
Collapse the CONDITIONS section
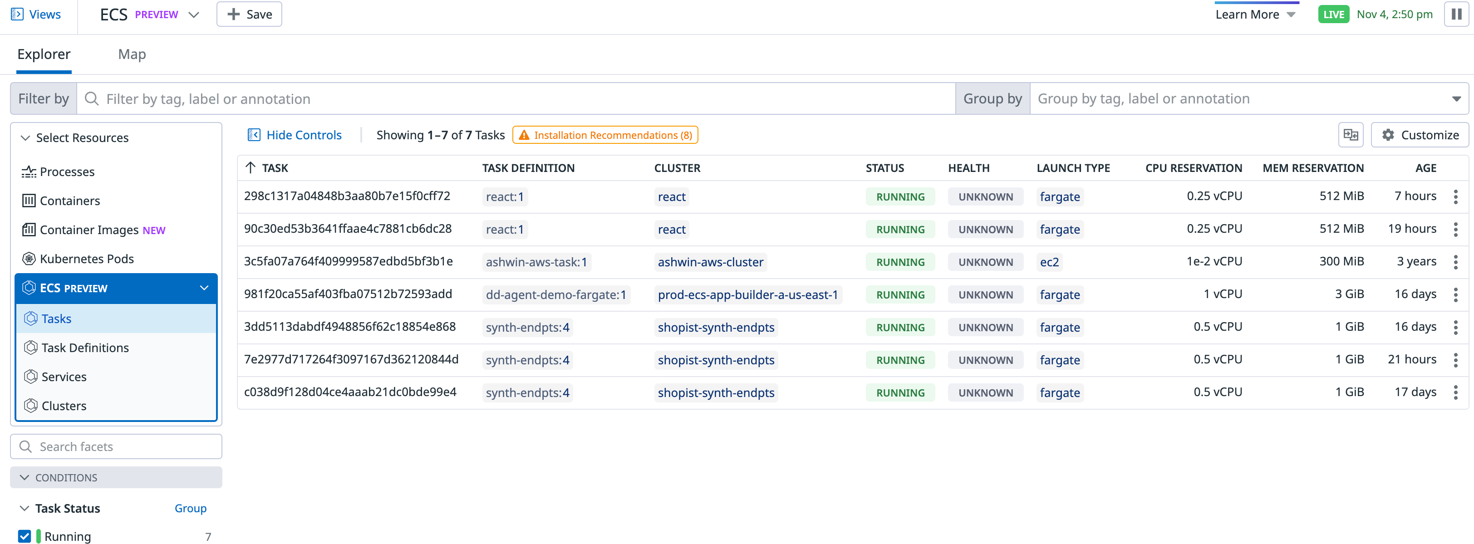(25, 477)
